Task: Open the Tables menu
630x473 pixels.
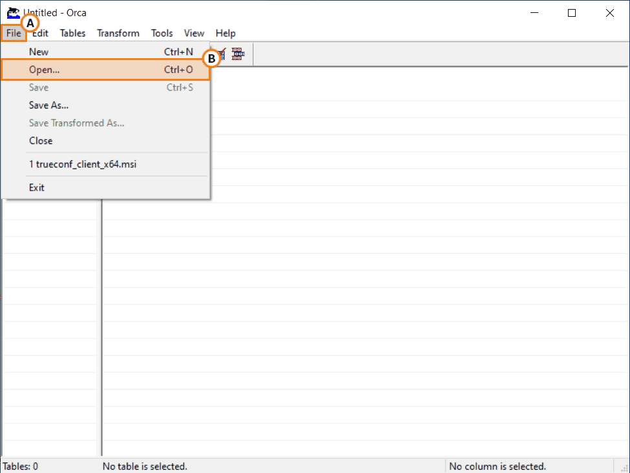Action: point(73,33)
